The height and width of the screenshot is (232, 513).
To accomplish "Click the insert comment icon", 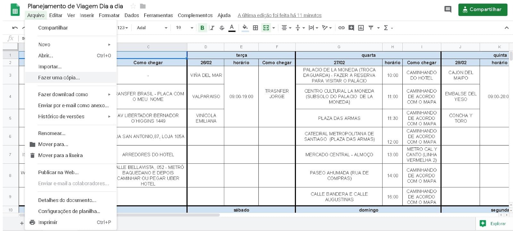I will (x=351, y=28).
